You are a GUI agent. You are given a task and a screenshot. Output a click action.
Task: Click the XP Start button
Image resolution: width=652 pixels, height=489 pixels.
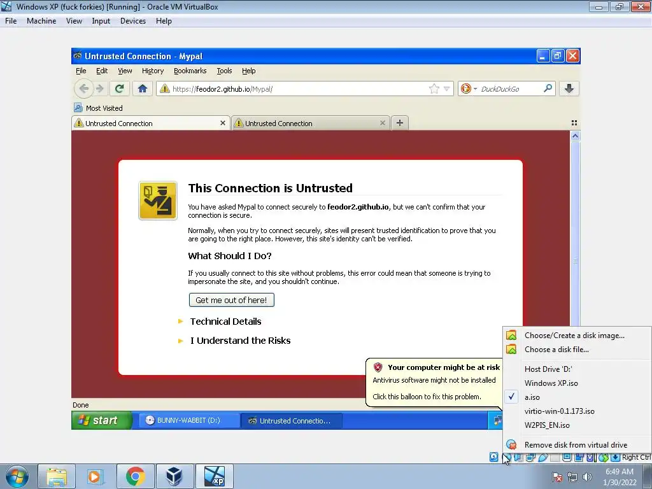pyautogui.click(x=102, y=420)
